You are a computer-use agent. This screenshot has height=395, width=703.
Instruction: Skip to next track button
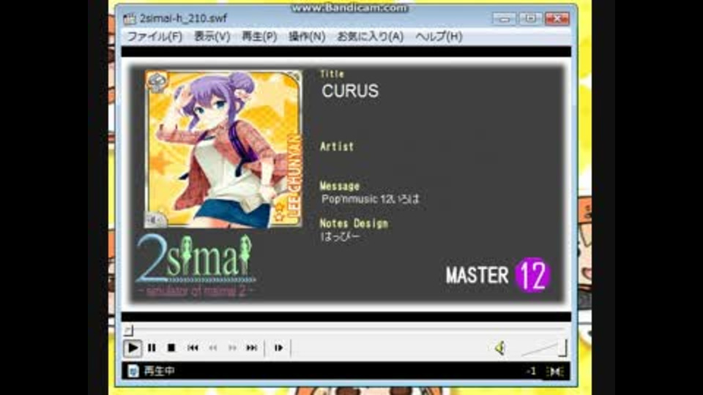tap(251, 348)
